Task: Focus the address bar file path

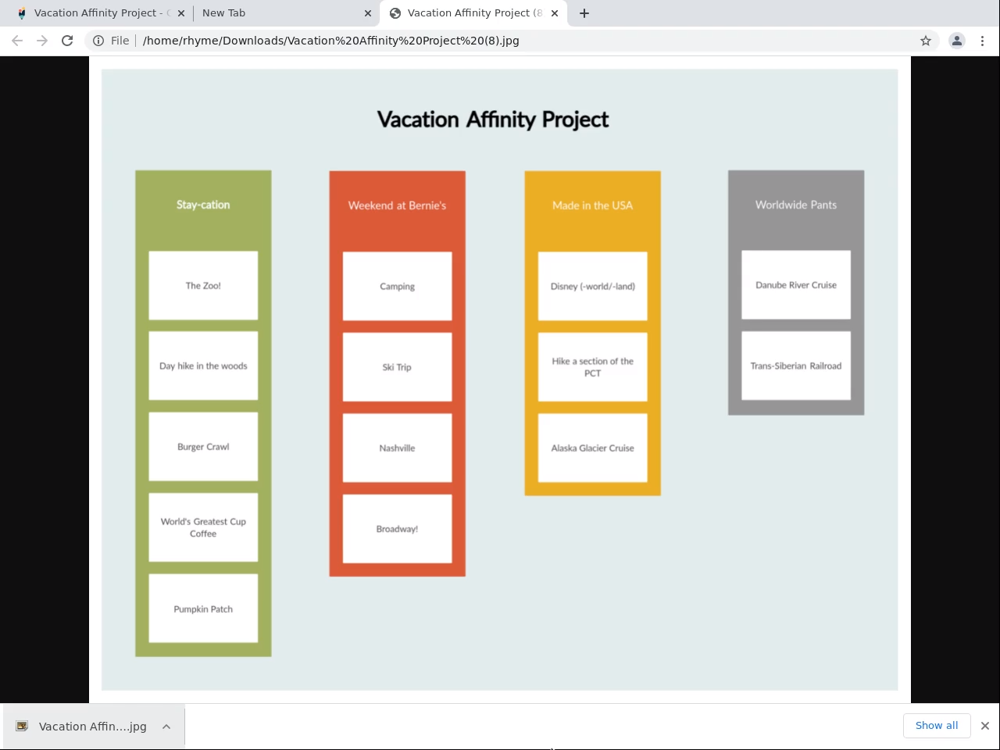Action: pos(331,41)
